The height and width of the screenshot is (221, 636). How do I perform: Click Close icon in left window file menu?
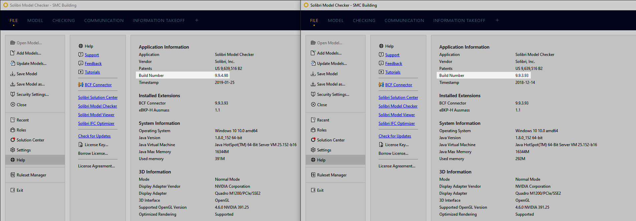pyautogui.click(x=13, y=105)
